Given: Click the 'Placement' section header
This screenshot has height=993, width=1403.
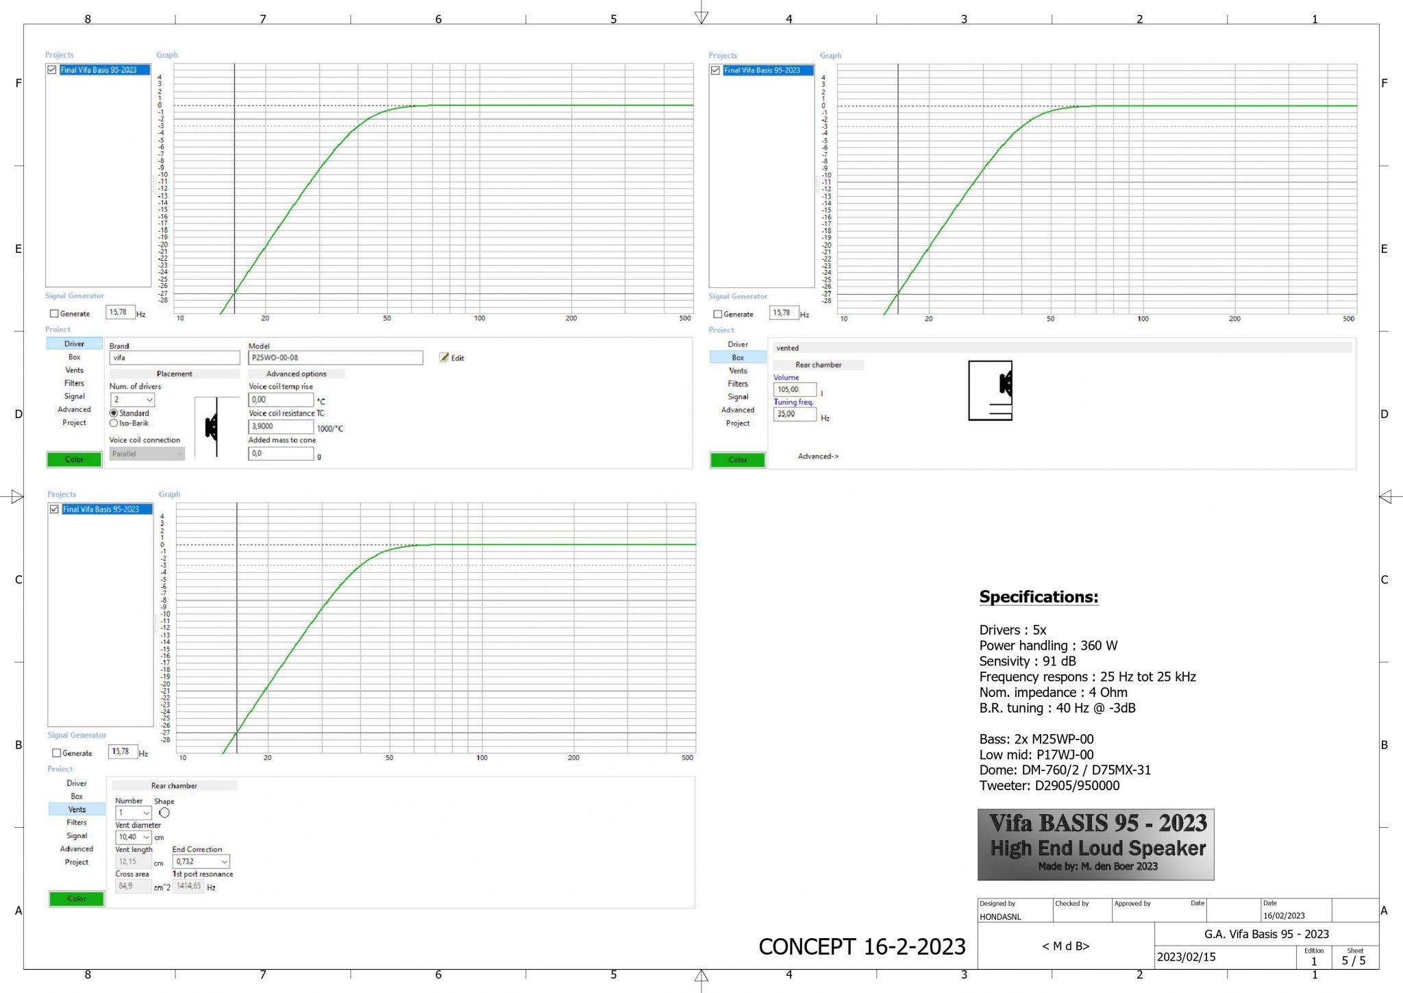Looking at the screenshot, I should pos(175,374).
